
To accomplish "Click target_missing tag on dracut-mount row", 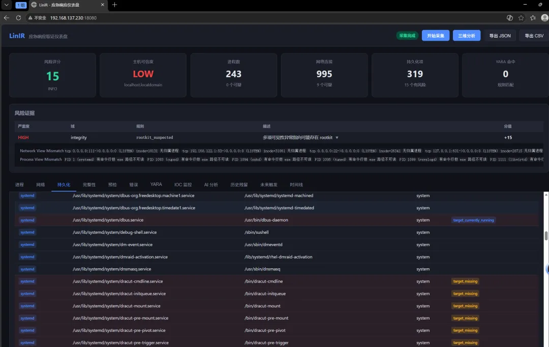I will coord(465,306).
